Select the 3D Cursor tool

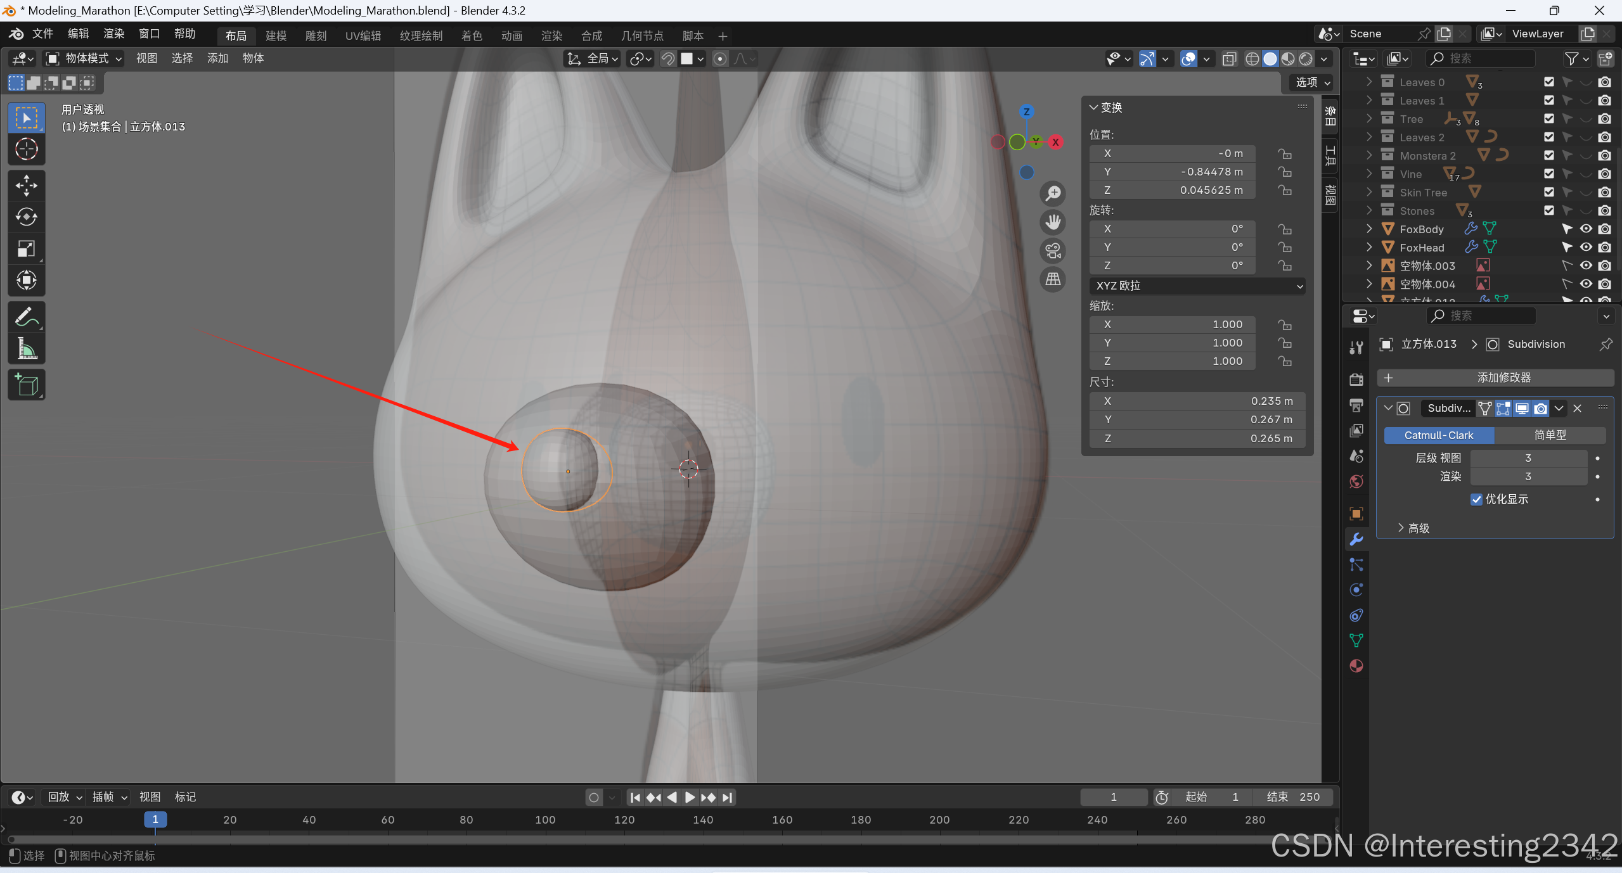[x=26, y=150]
